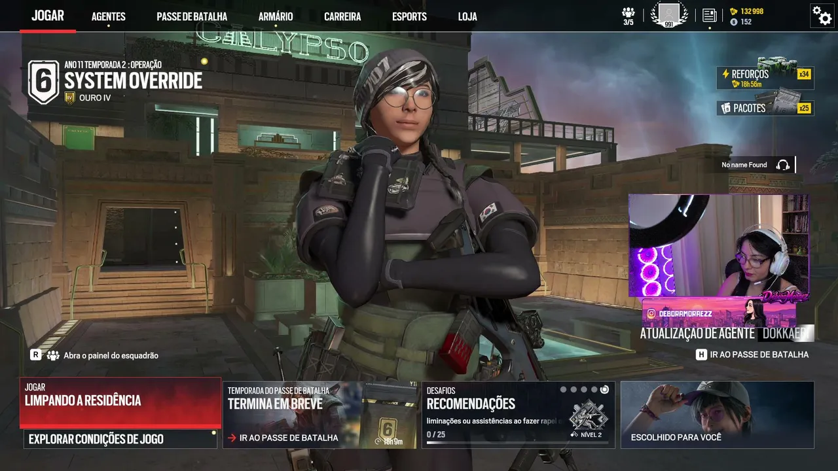Click the No name Found label
The image size is (838, 471).
coord(744,165)
